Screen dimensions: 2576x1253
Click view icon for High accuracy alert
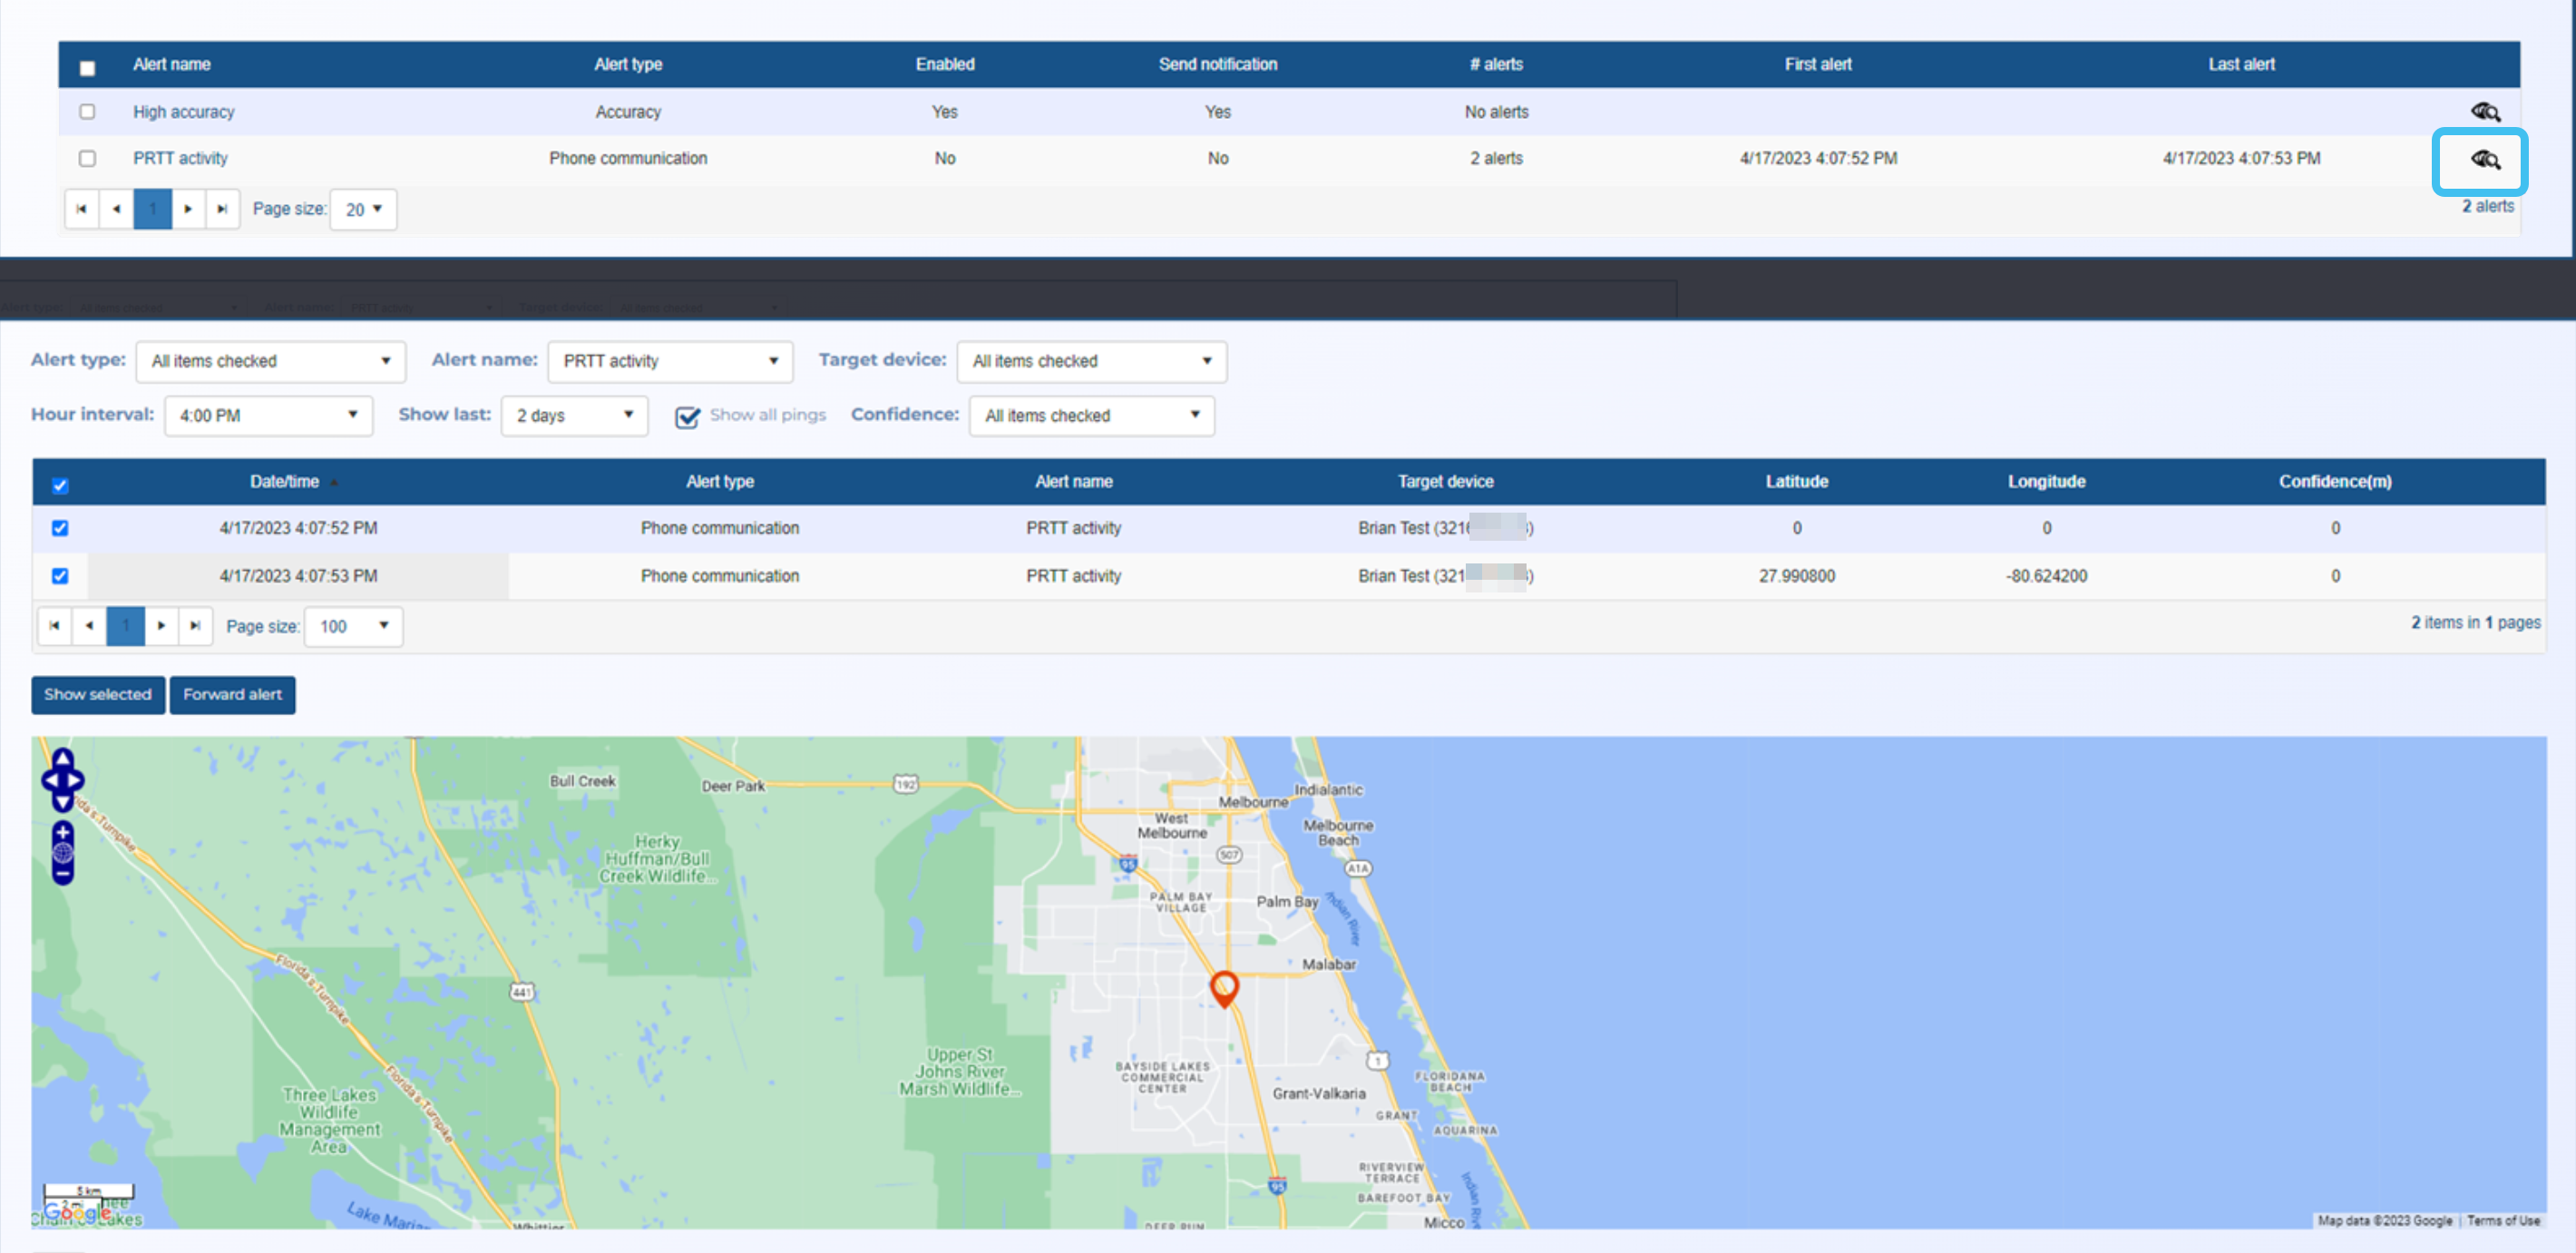[2485, 112]
